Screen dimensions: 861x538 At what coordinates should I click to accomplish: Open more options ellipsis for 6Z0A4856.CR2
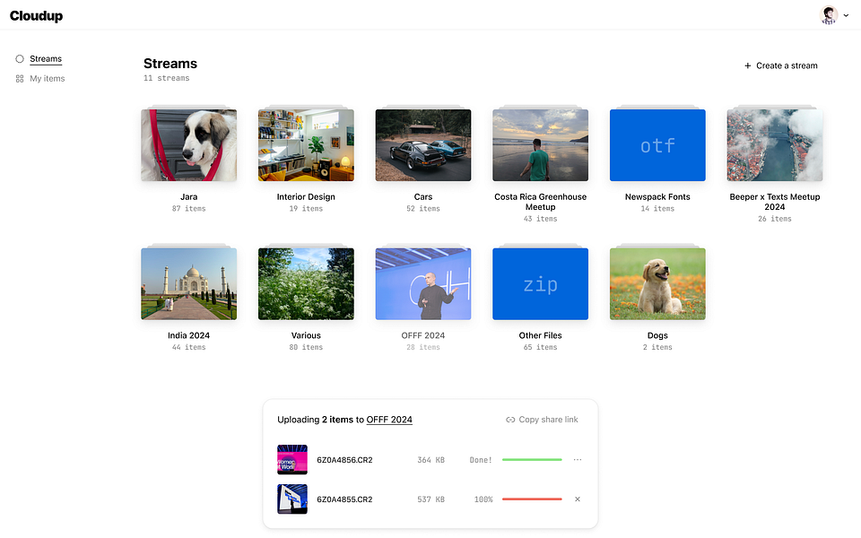coord(577,459)
